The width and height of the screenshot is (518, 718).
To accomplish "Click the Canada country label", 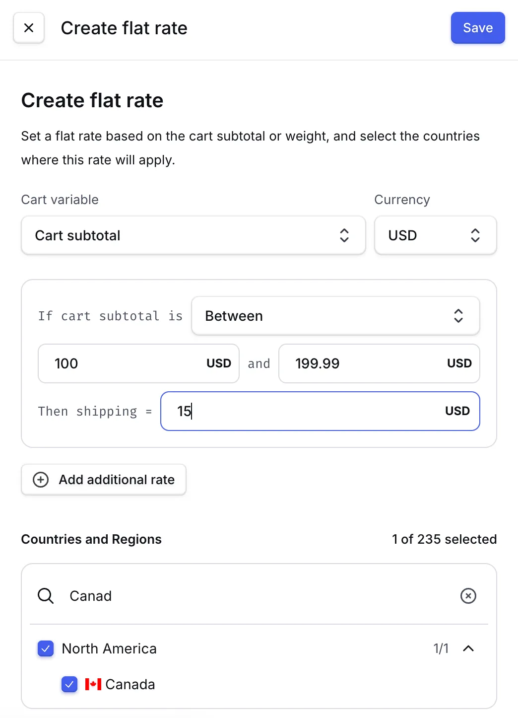I will [x=130, y=684].
